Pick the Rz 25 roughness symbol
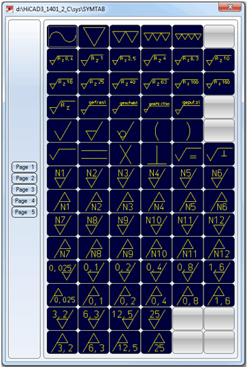 (94, 83)
